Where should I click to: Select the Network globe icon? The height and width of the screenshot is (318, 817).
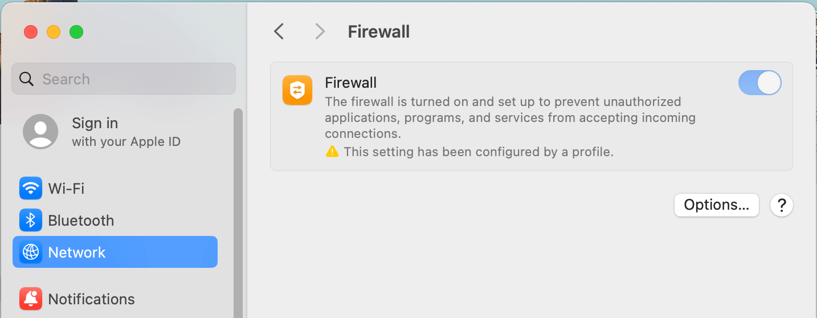pyautogui.click(x=31, y=252)
